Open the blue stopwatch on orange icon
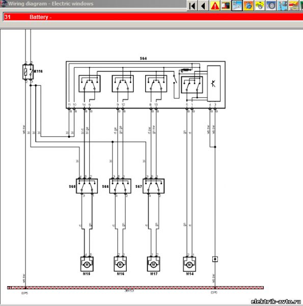Image resolution: width=303 pixels, height=306 pixels. click(249, 6)
